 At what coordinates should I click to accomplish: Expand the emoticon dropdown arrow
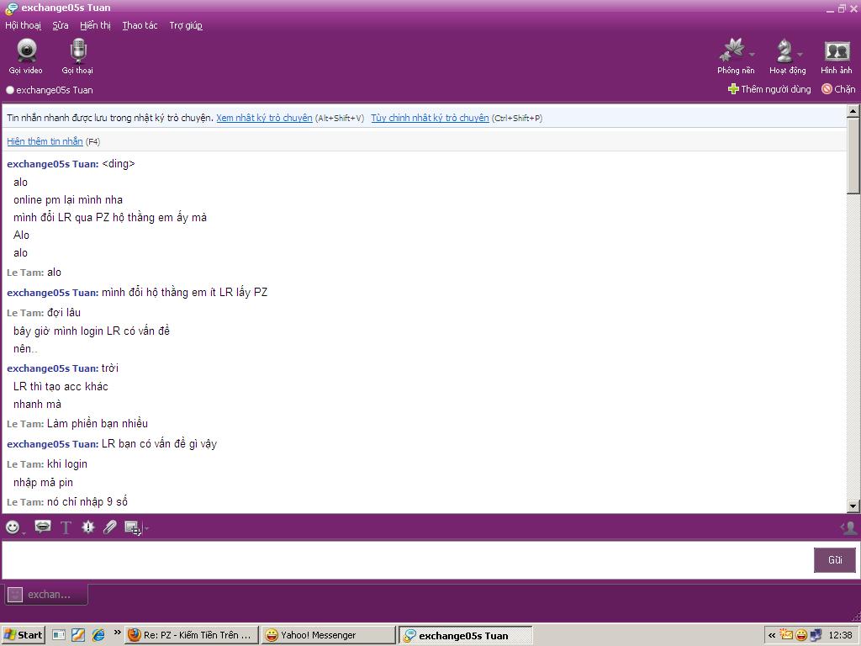(x=24, y=532)
